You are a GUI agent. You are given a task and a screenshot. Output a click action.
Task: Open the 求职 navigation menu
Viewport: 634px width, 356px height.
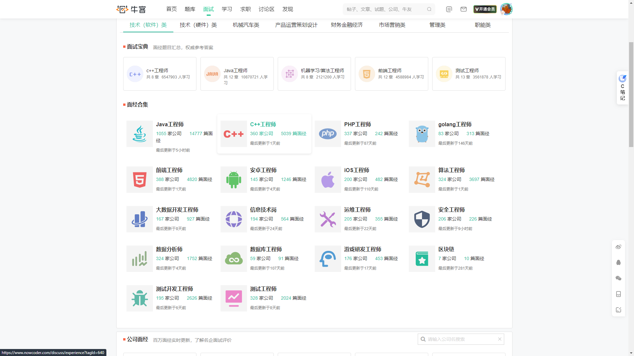(x=245, y=9)
